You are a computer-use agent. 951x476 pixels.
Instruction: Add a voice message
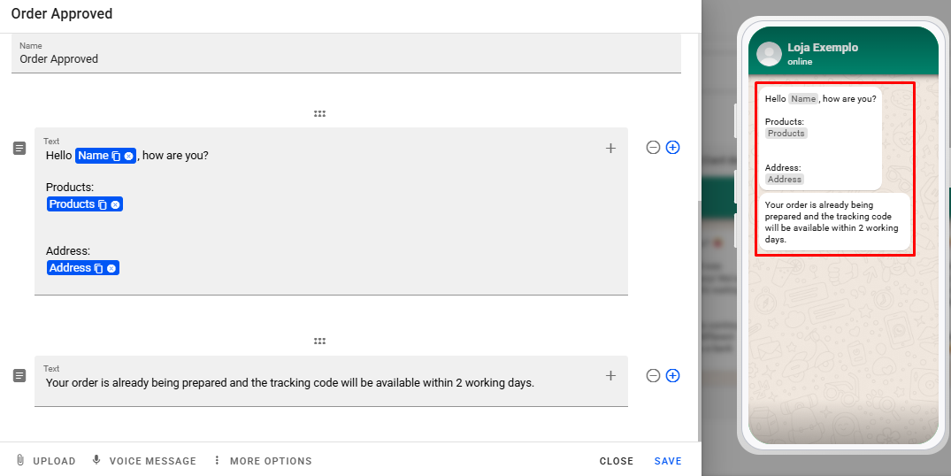(x=144, y=461)
